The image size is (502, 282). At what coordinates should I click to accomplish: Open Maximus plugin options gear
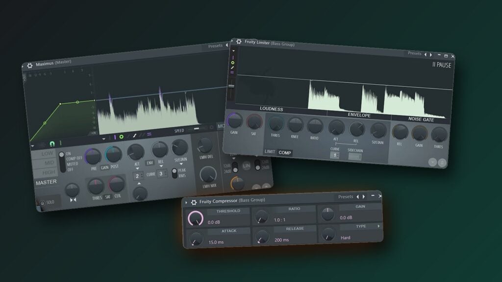tap(30, 66)
